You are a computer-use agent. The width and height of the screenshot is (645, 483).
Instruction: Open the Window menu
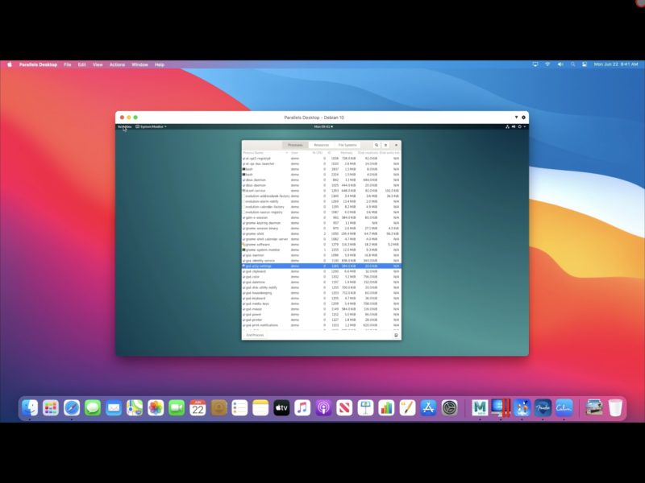[x=139, y=64]
